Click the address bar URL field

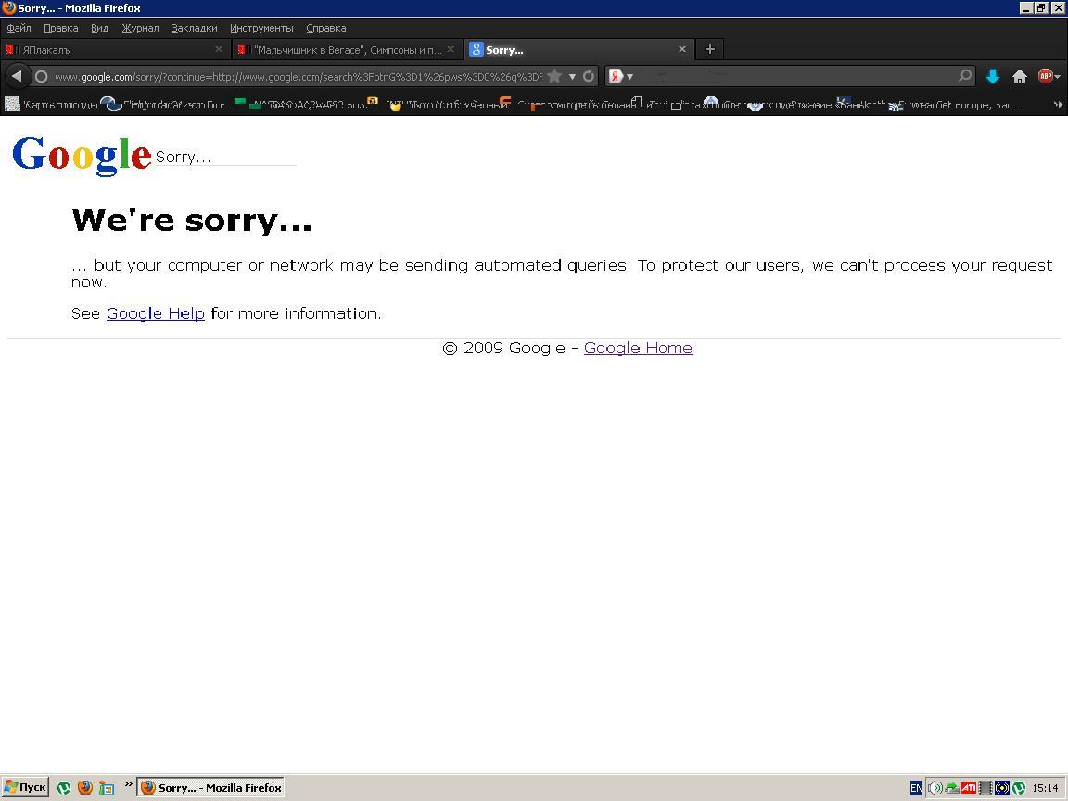point(297,76)
